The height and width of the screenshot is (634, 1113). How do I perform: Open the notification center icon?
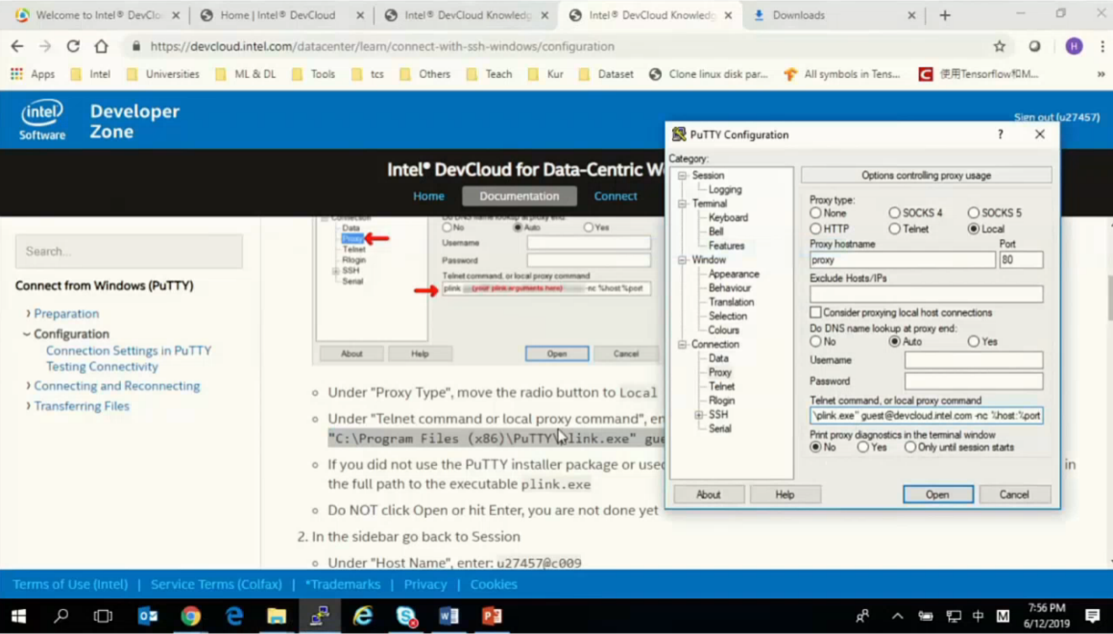1093,616
